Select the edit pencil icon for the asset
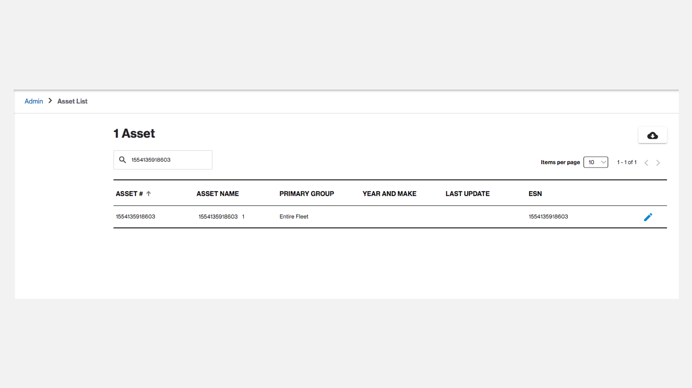Screen dimensions: 692x388 pos(648,217)
